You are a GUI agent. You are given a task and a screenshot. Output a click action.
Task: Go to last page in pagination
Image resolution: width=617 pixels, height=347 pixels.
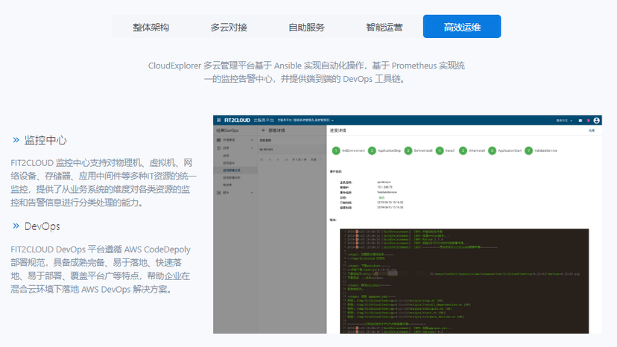[x=286, y=160]
